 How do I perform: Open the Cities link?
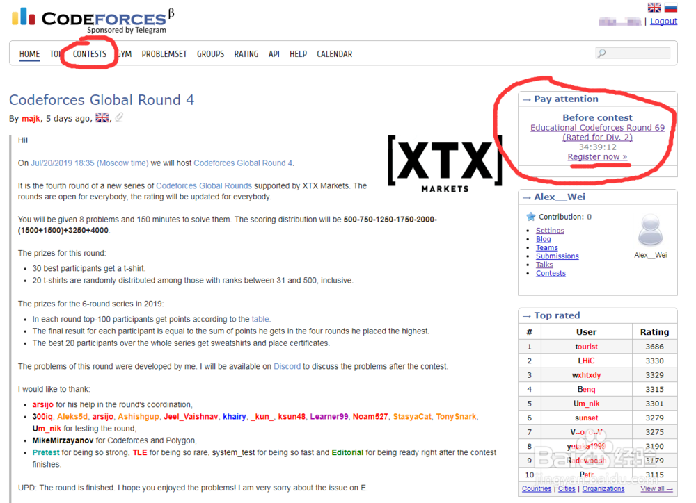click(x=567, y=488)
